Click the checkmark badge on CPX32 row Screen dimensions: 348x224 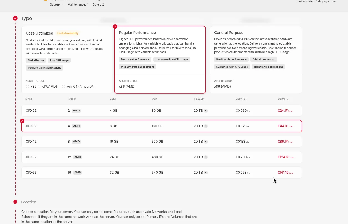click(x=22, y=121)
